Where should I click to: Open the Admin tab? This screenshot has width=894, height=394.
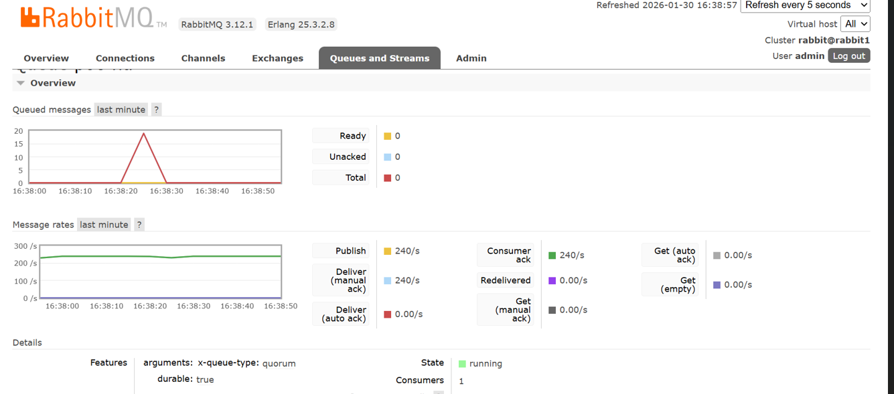[x=471, y=58]
